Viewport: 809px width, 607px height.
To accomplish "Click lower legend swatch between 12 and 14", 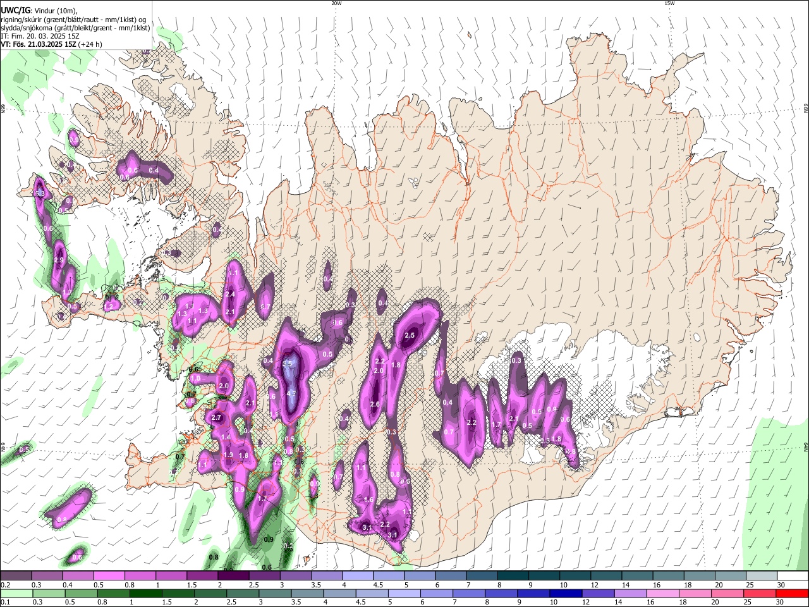I will [597, 593].
